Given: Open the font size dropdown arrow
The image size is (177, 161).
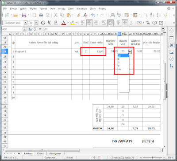Looking at the screenshot, I should (36, 23).
